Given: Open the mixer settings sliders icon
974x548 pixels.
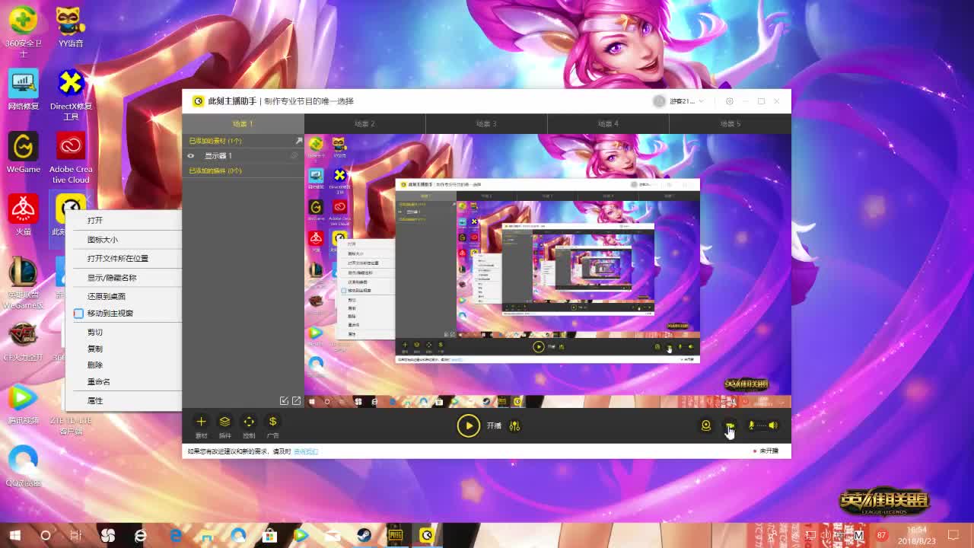Looking at the screenshot, I should point(514,425).
